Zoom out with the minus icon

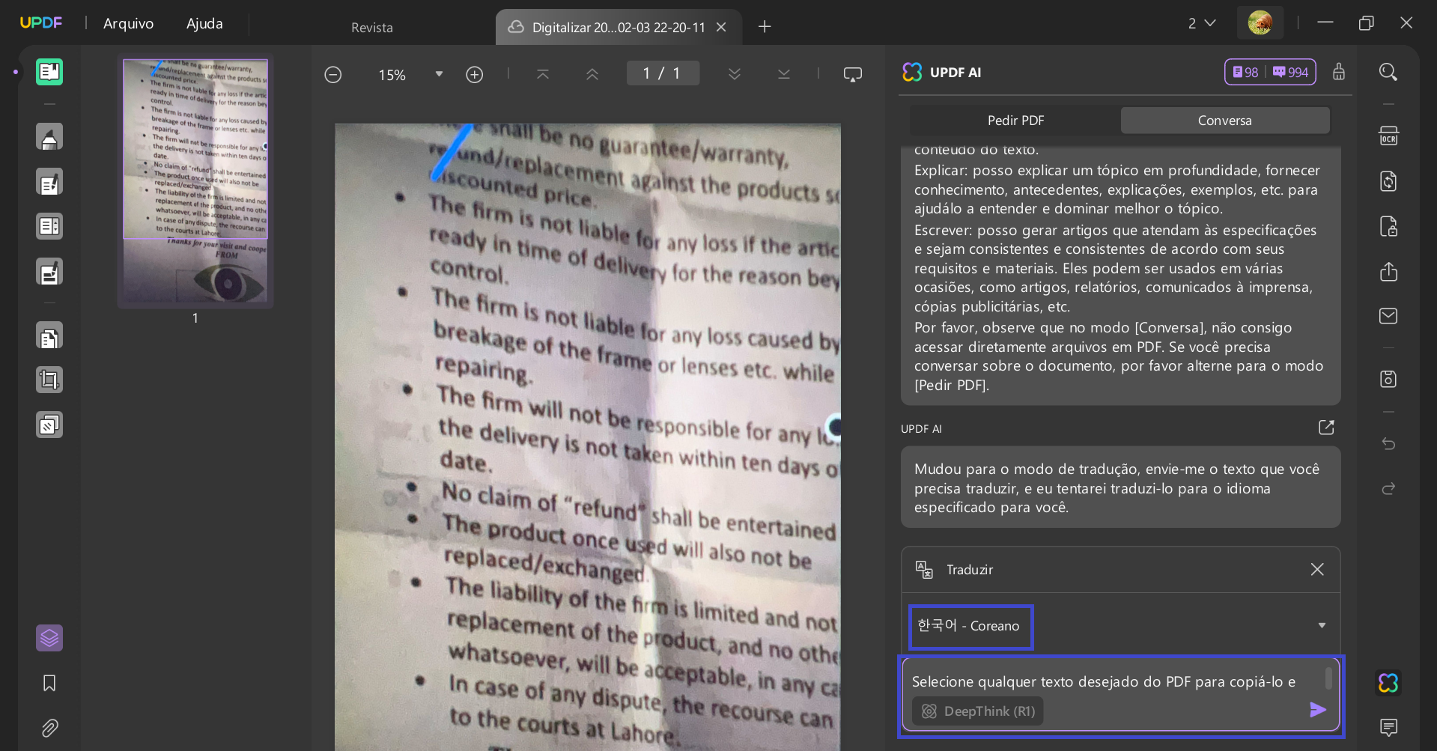pos(333,75)
